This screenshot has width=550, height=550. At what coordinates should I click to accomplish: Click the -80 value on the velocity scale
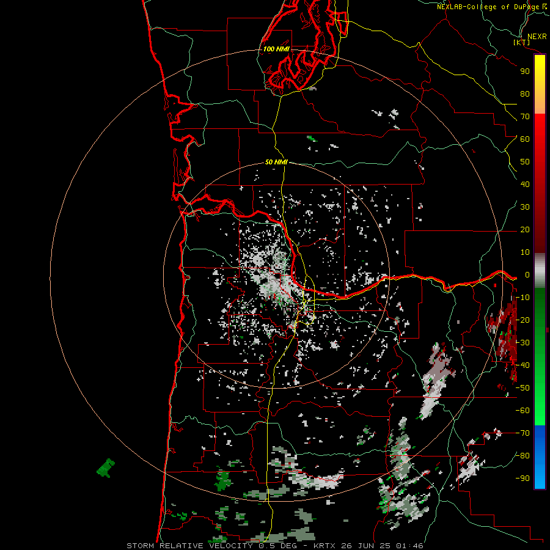522,456
